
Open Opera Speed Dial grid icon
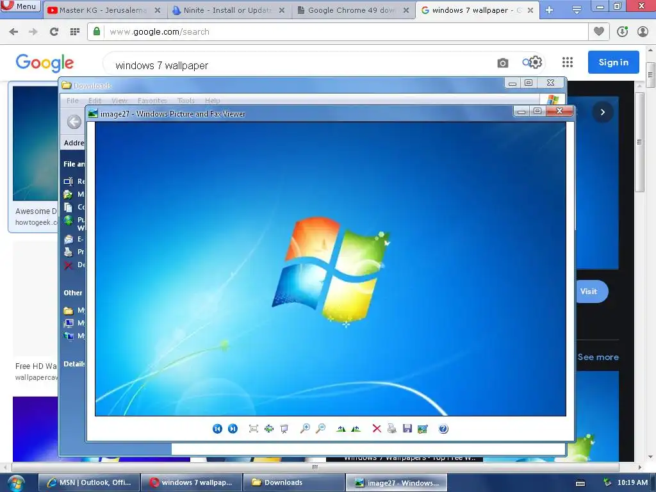coord(75,31)
